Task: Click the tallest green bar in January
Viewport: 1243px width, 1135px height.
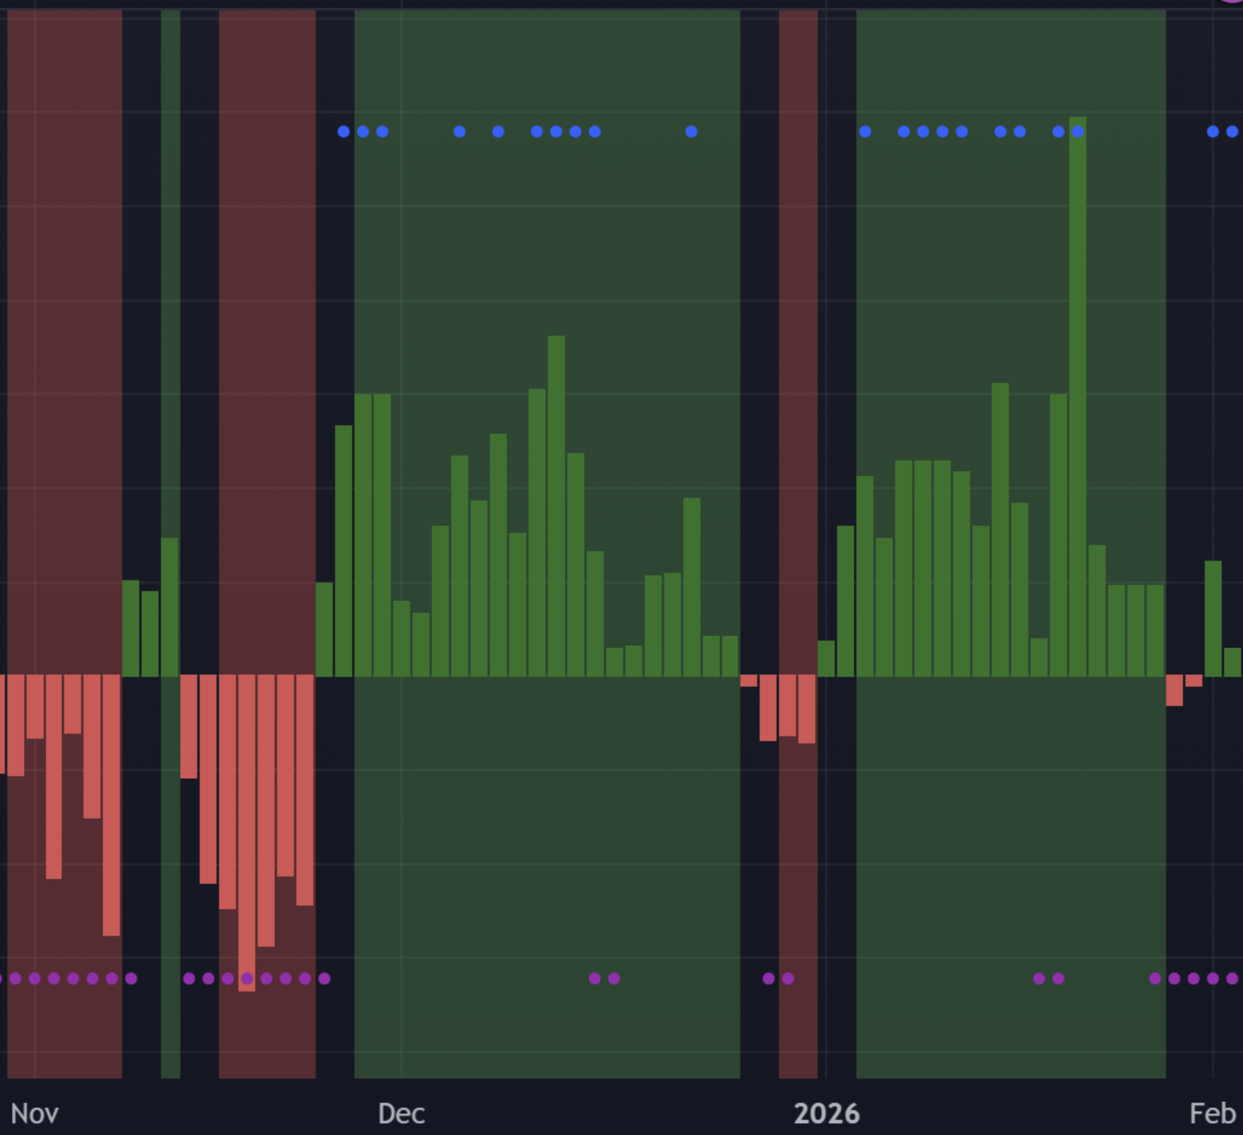Action: [x=1077, y=396]
